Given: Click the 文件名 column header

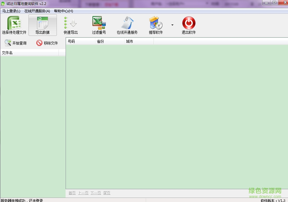Looking at the screenshot, I should pyautogui.click(x=29, y=53).
